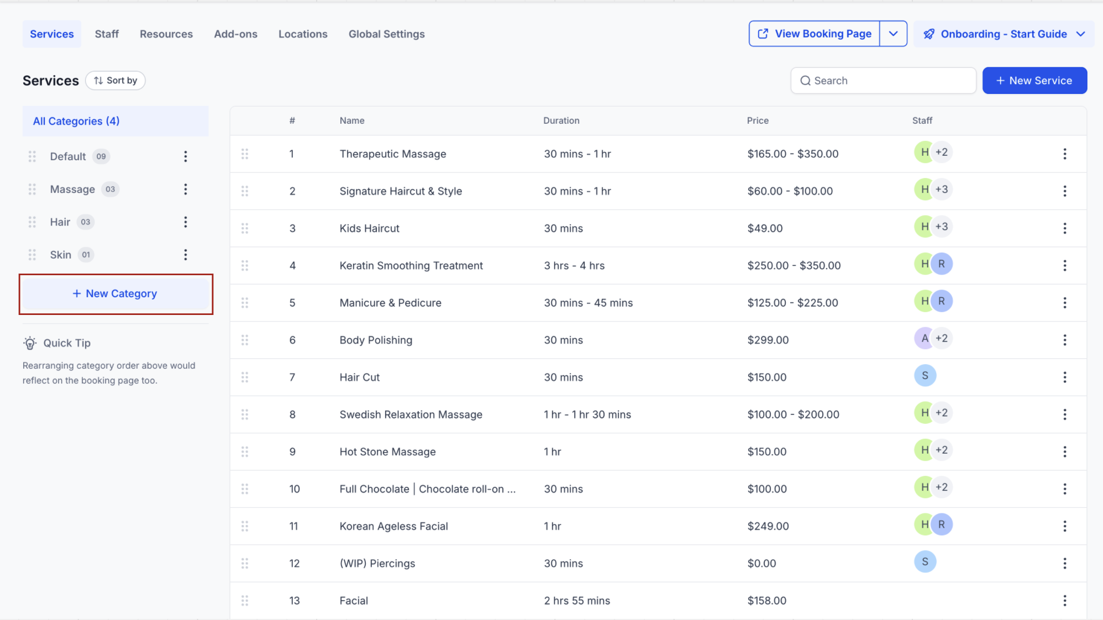Screen dimensions: 1103x620
Task: Open options menu for Hot Stone Massage
Action: click(x=1064, y=451)
